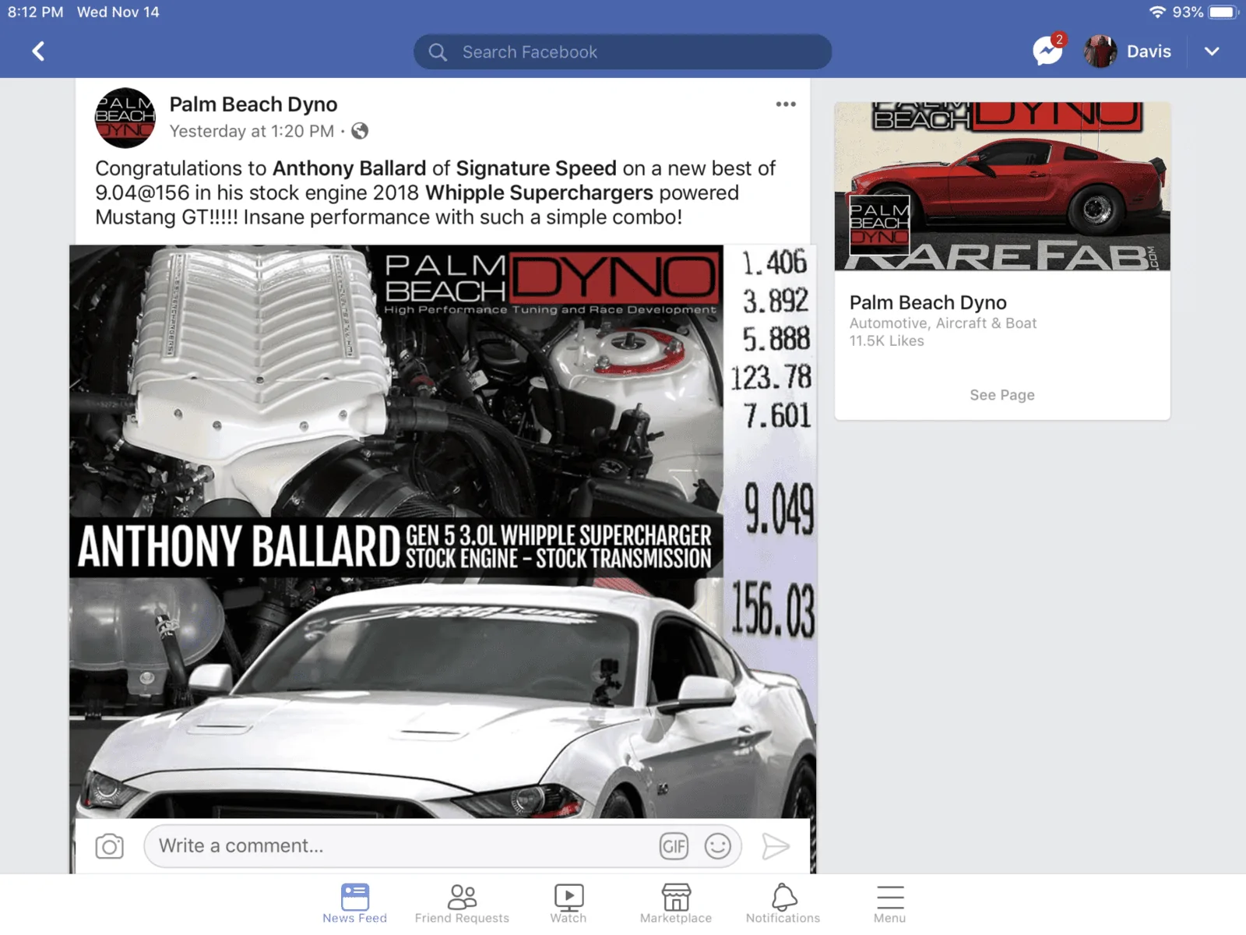1246x935 pixels.
Task: Attach a photo with camera icon
Action: pyautogui.click(x=109, y=846)
